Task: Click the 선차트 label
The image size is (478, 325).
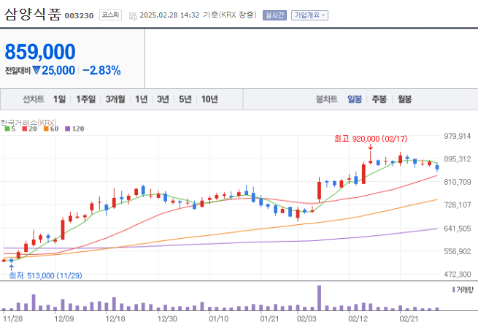Action: coord(34,99)
